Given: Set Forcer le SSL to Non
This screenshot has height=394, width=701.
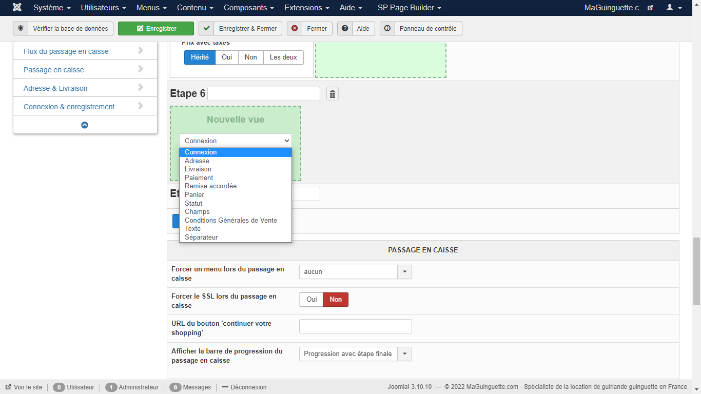Looking at the screenshot, I should point(336,300).
